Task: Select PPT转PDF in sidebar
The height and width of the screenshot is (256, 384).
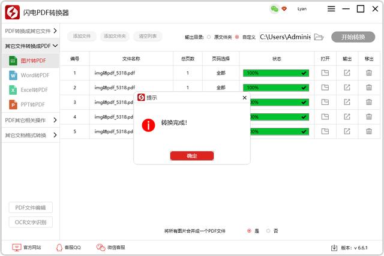Action: [31, 104]
